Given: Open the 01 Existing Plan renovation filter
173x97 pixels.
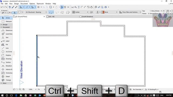Looking at the screenshot, I should [153, 89].
